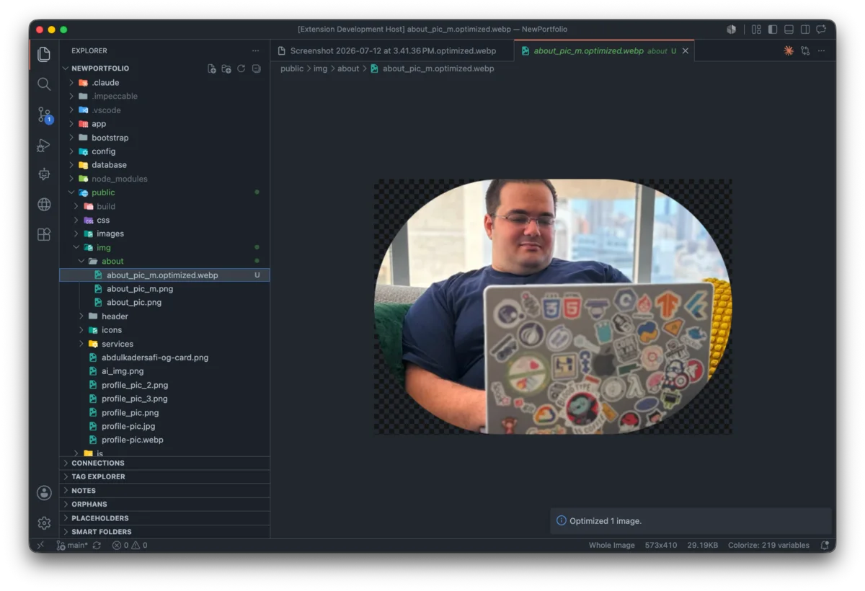Screen dimensions: 865x591
Task: Click the main* branch in status bar
Action: click(x=72, y=546)
